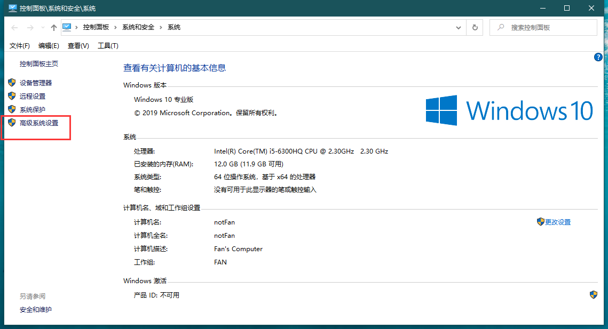Expand chevron after 控制面板 breadcrumb

pos(115,27)
